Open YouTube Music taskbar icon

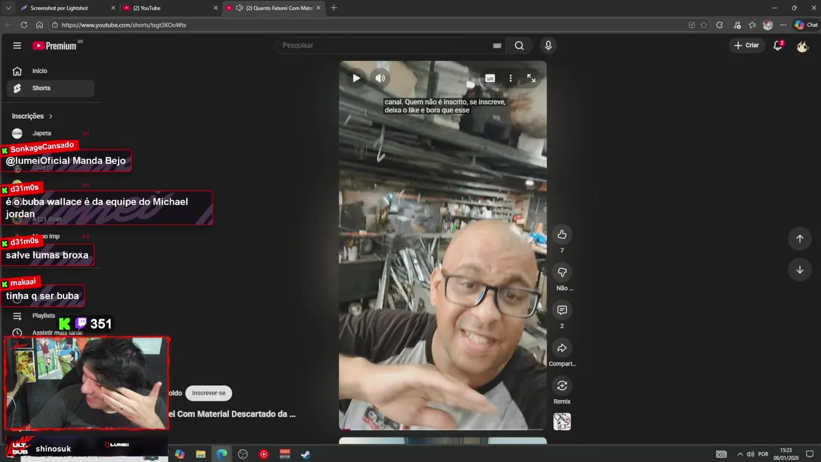[264, 454]
